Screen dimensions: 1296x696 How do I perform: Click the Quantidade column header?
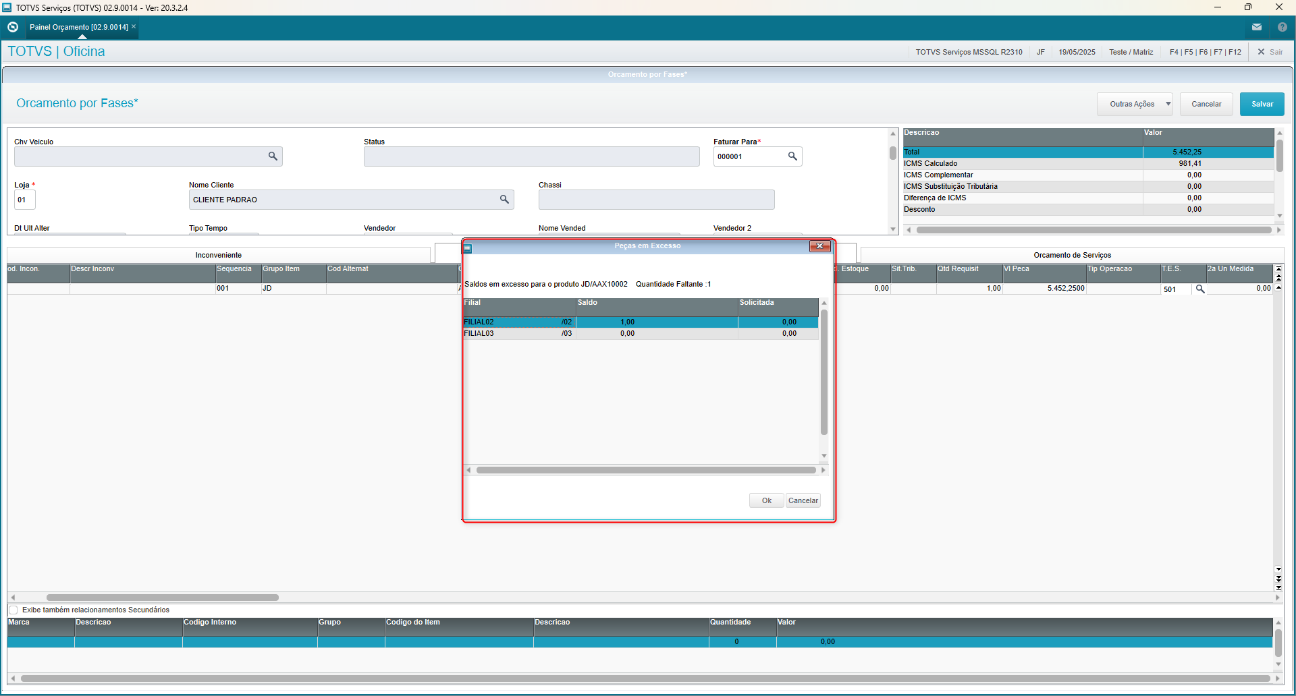(742, 627)
